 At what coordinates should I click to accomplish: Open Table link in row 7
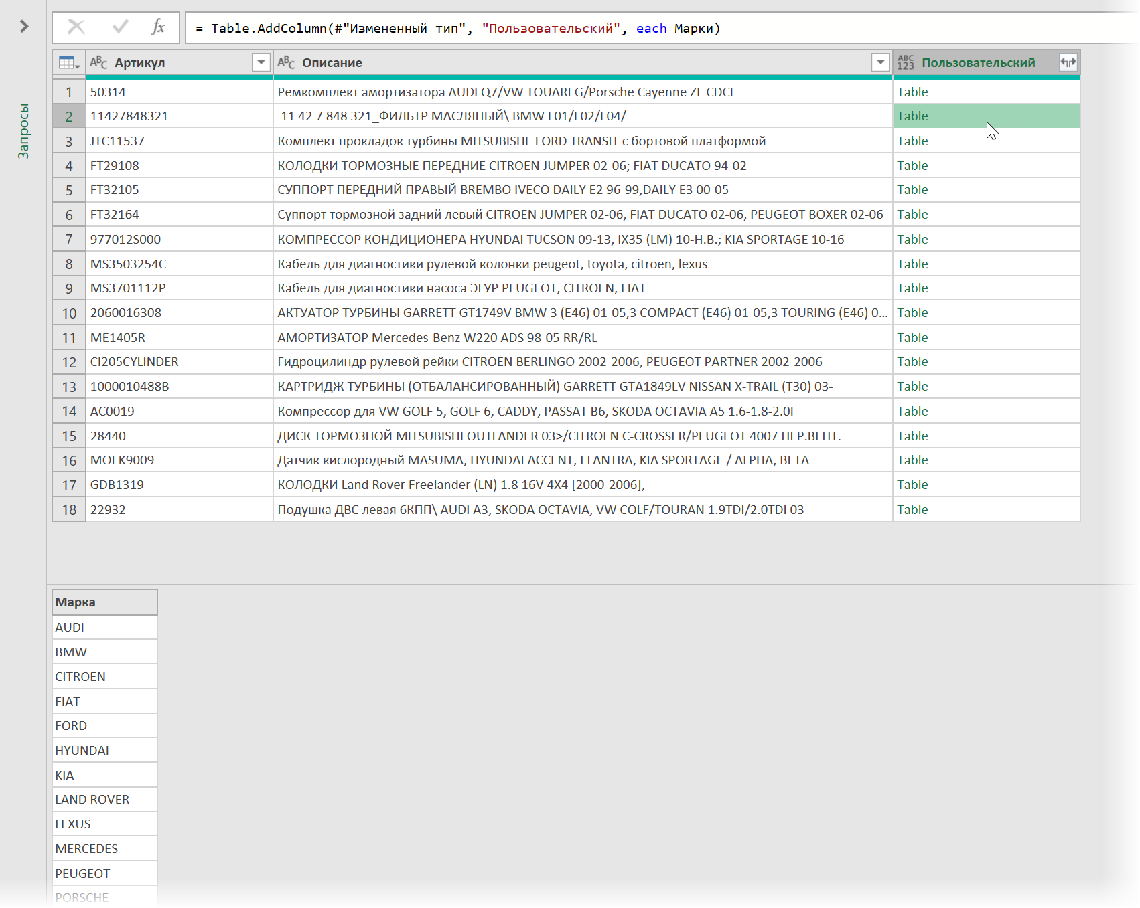coord(912,239)
